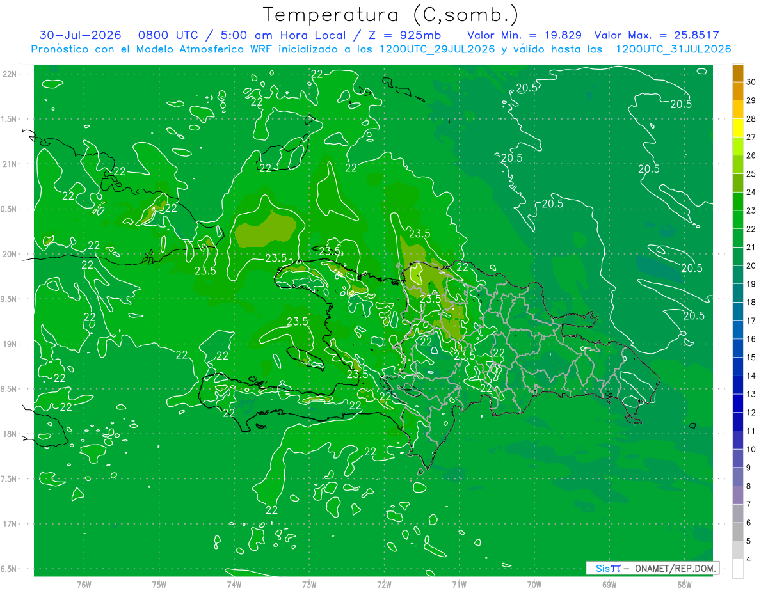Click the legend scale label "11"
The image size is (768, 593).
(x=751, y=431)
